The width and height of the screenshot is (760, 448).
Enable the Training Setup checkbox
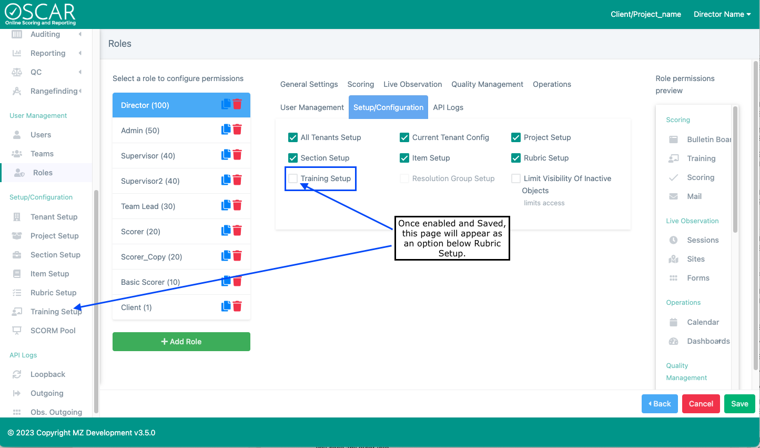coord(293,178)
